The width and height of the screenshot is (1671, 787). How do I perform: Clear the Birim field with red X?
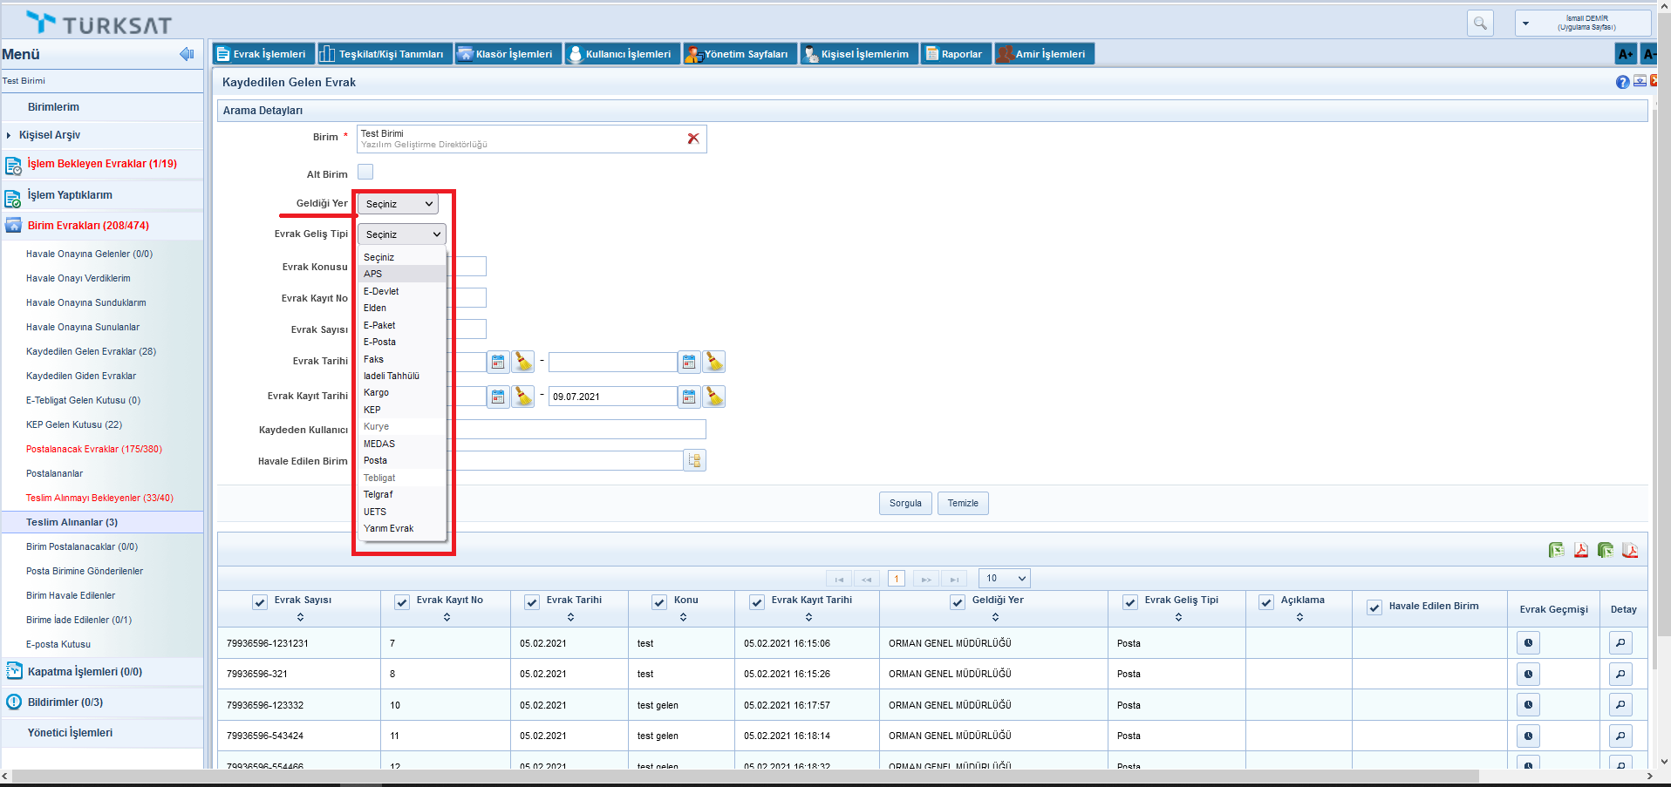[x=693, y=139]
